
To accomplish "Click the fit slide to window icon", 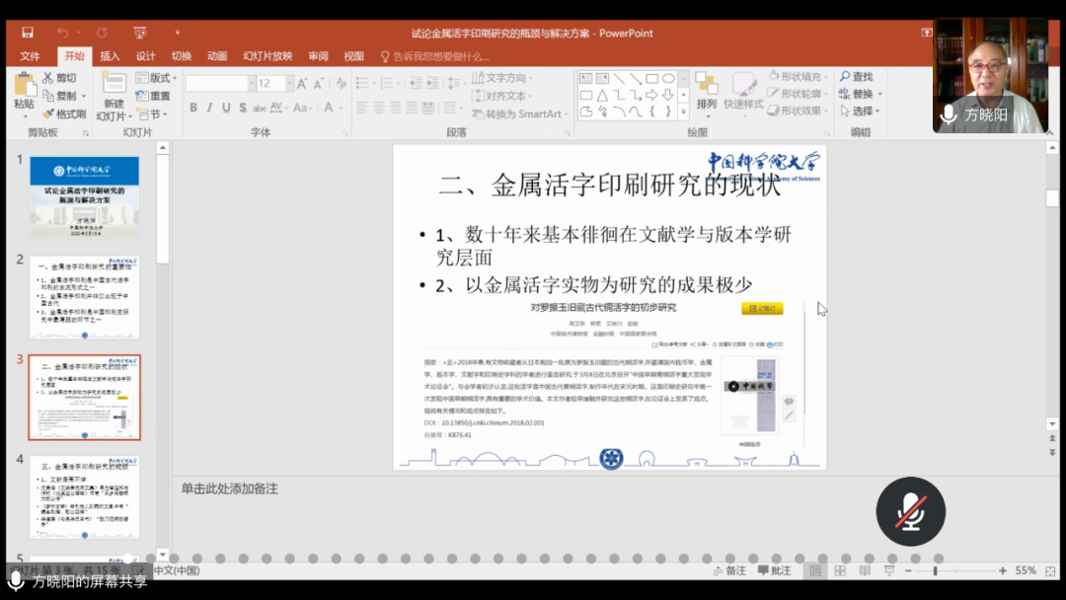I will 1051,570.
